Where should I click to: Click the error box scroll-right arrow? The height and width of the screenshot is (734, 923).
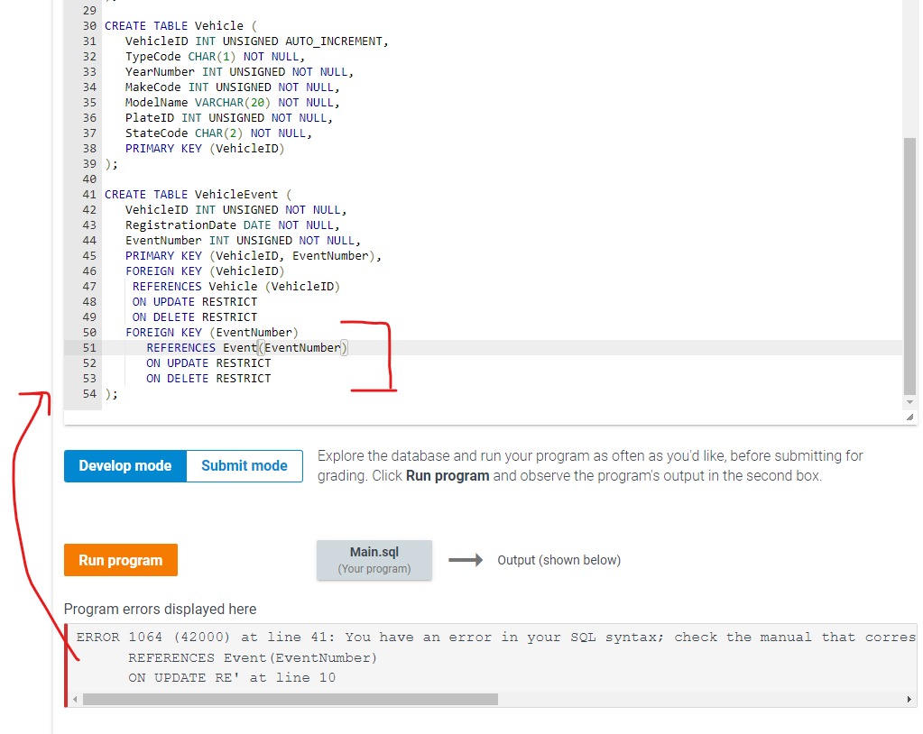[909, 700]
